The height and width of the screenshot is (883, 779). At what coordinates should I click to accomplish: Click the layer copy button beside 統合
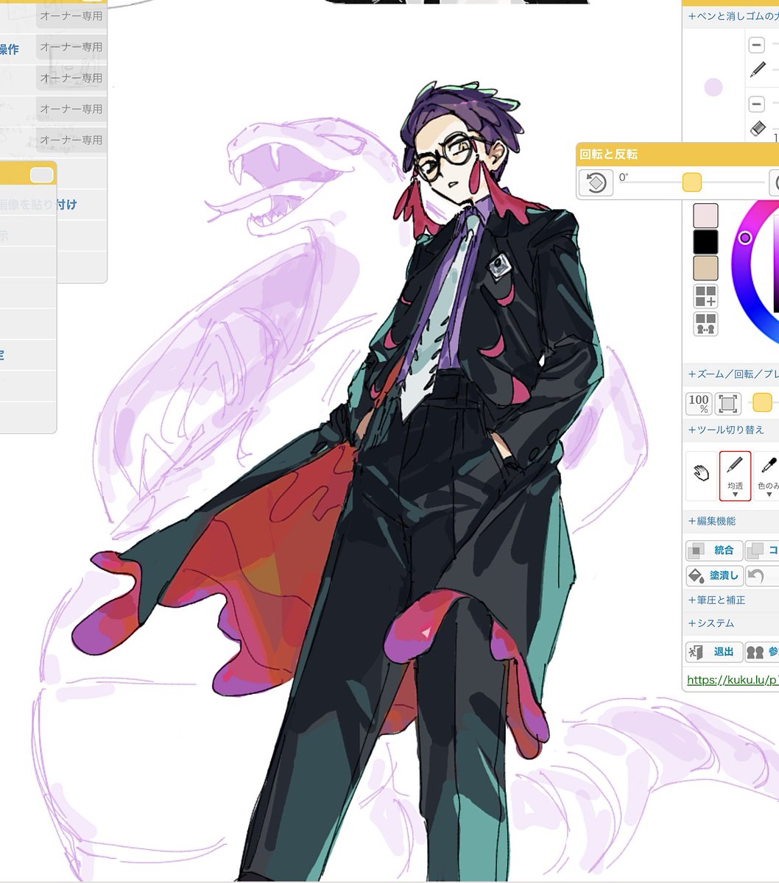[x=762, y=550]
